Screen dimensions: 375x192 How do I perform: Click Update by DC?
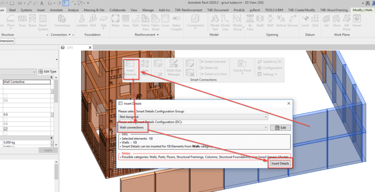tap(270, 61)
